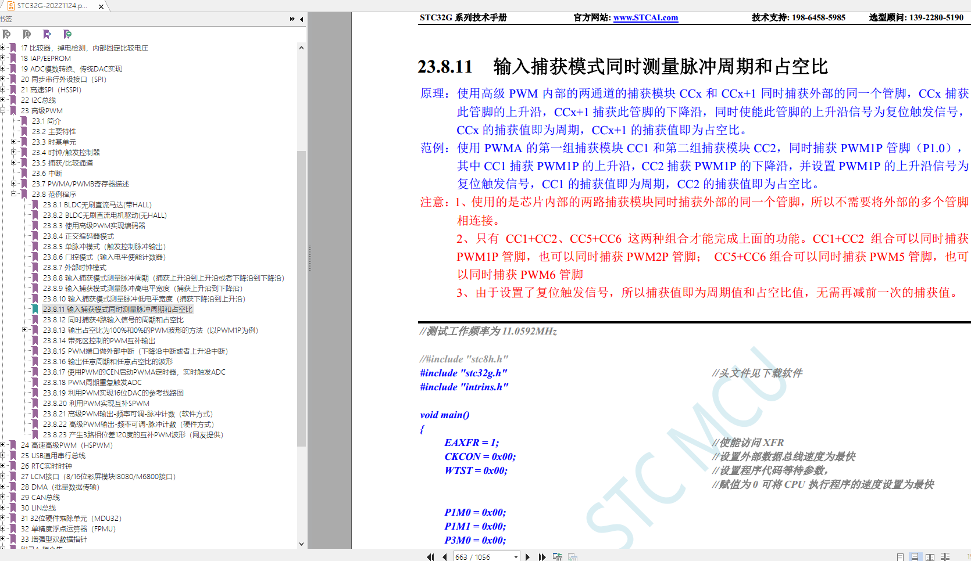Viewport: 971px width, 561px height.
Task: Click the PDF file icon on the document tab
Action: (11, 6)
